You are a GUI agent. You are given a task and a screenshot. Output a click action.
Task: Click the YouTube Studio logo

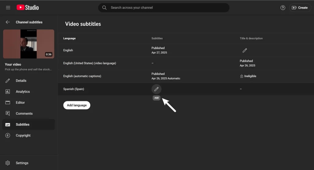pos(28,7)
